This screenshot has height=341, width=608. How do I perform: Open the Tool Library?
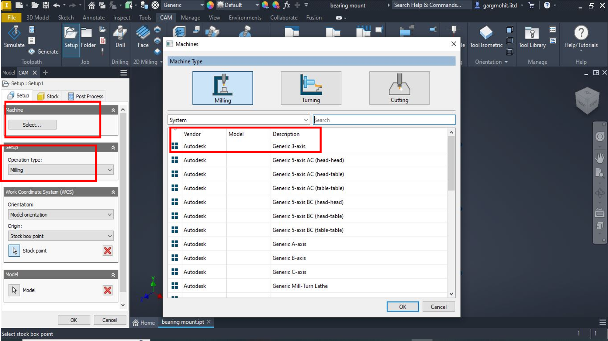coord(532,38)
